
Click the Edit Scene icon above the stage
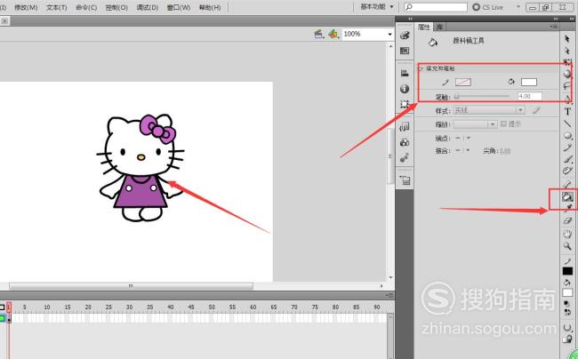(319, 35)
